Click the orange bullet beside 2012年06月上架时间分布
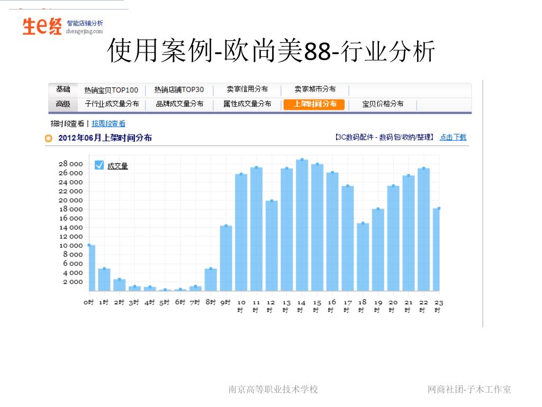Viewport: 542px width, 407px height. click(x=49, y=138)
